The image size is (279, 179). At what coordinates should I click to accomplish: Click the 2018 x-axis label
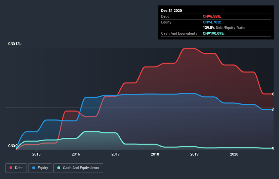click(x=155, y=154)
